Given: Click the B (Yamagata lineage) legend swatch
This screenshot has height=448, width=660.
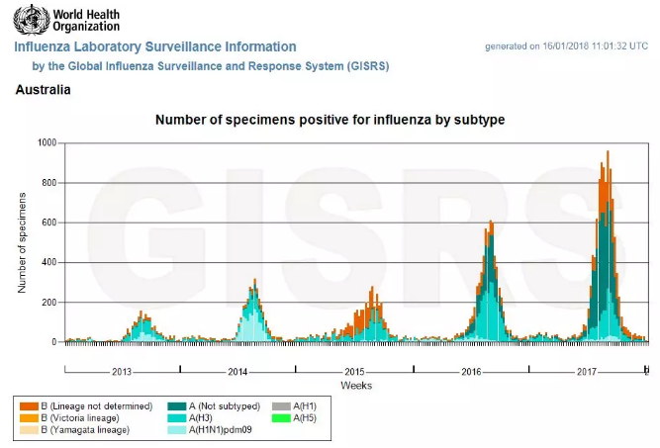Looking at the screenshot, I should 28,429.
